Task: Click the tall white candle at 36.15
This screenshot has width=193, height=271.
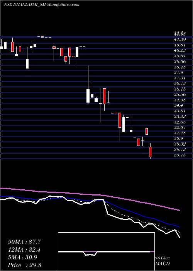Action: 88,96
